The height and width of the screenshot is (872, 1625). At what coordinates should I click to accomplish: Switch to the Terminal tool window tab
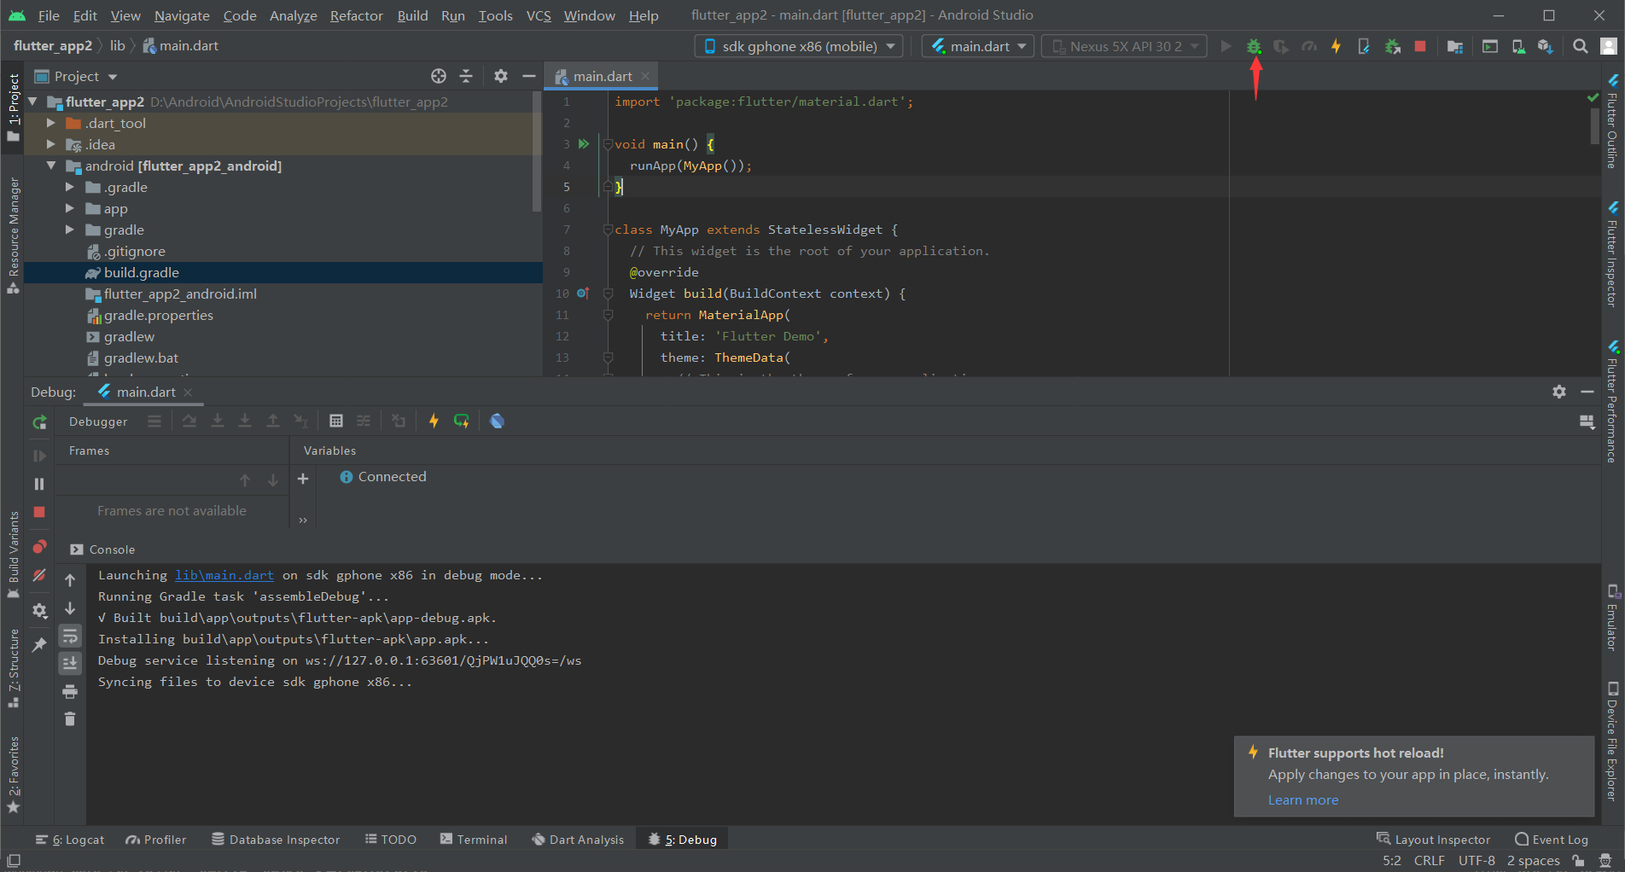[474, 840]
